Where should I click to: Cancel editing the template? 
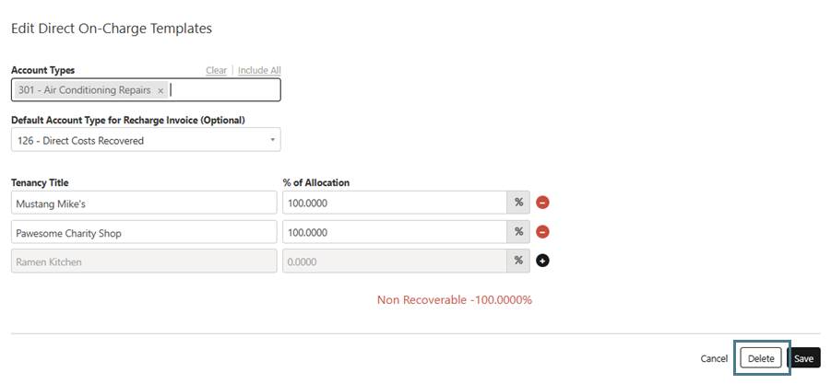point(714,358)
